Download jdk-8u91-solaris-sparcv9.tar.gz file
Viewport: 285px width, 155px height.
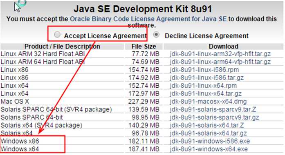pos(215,117)
